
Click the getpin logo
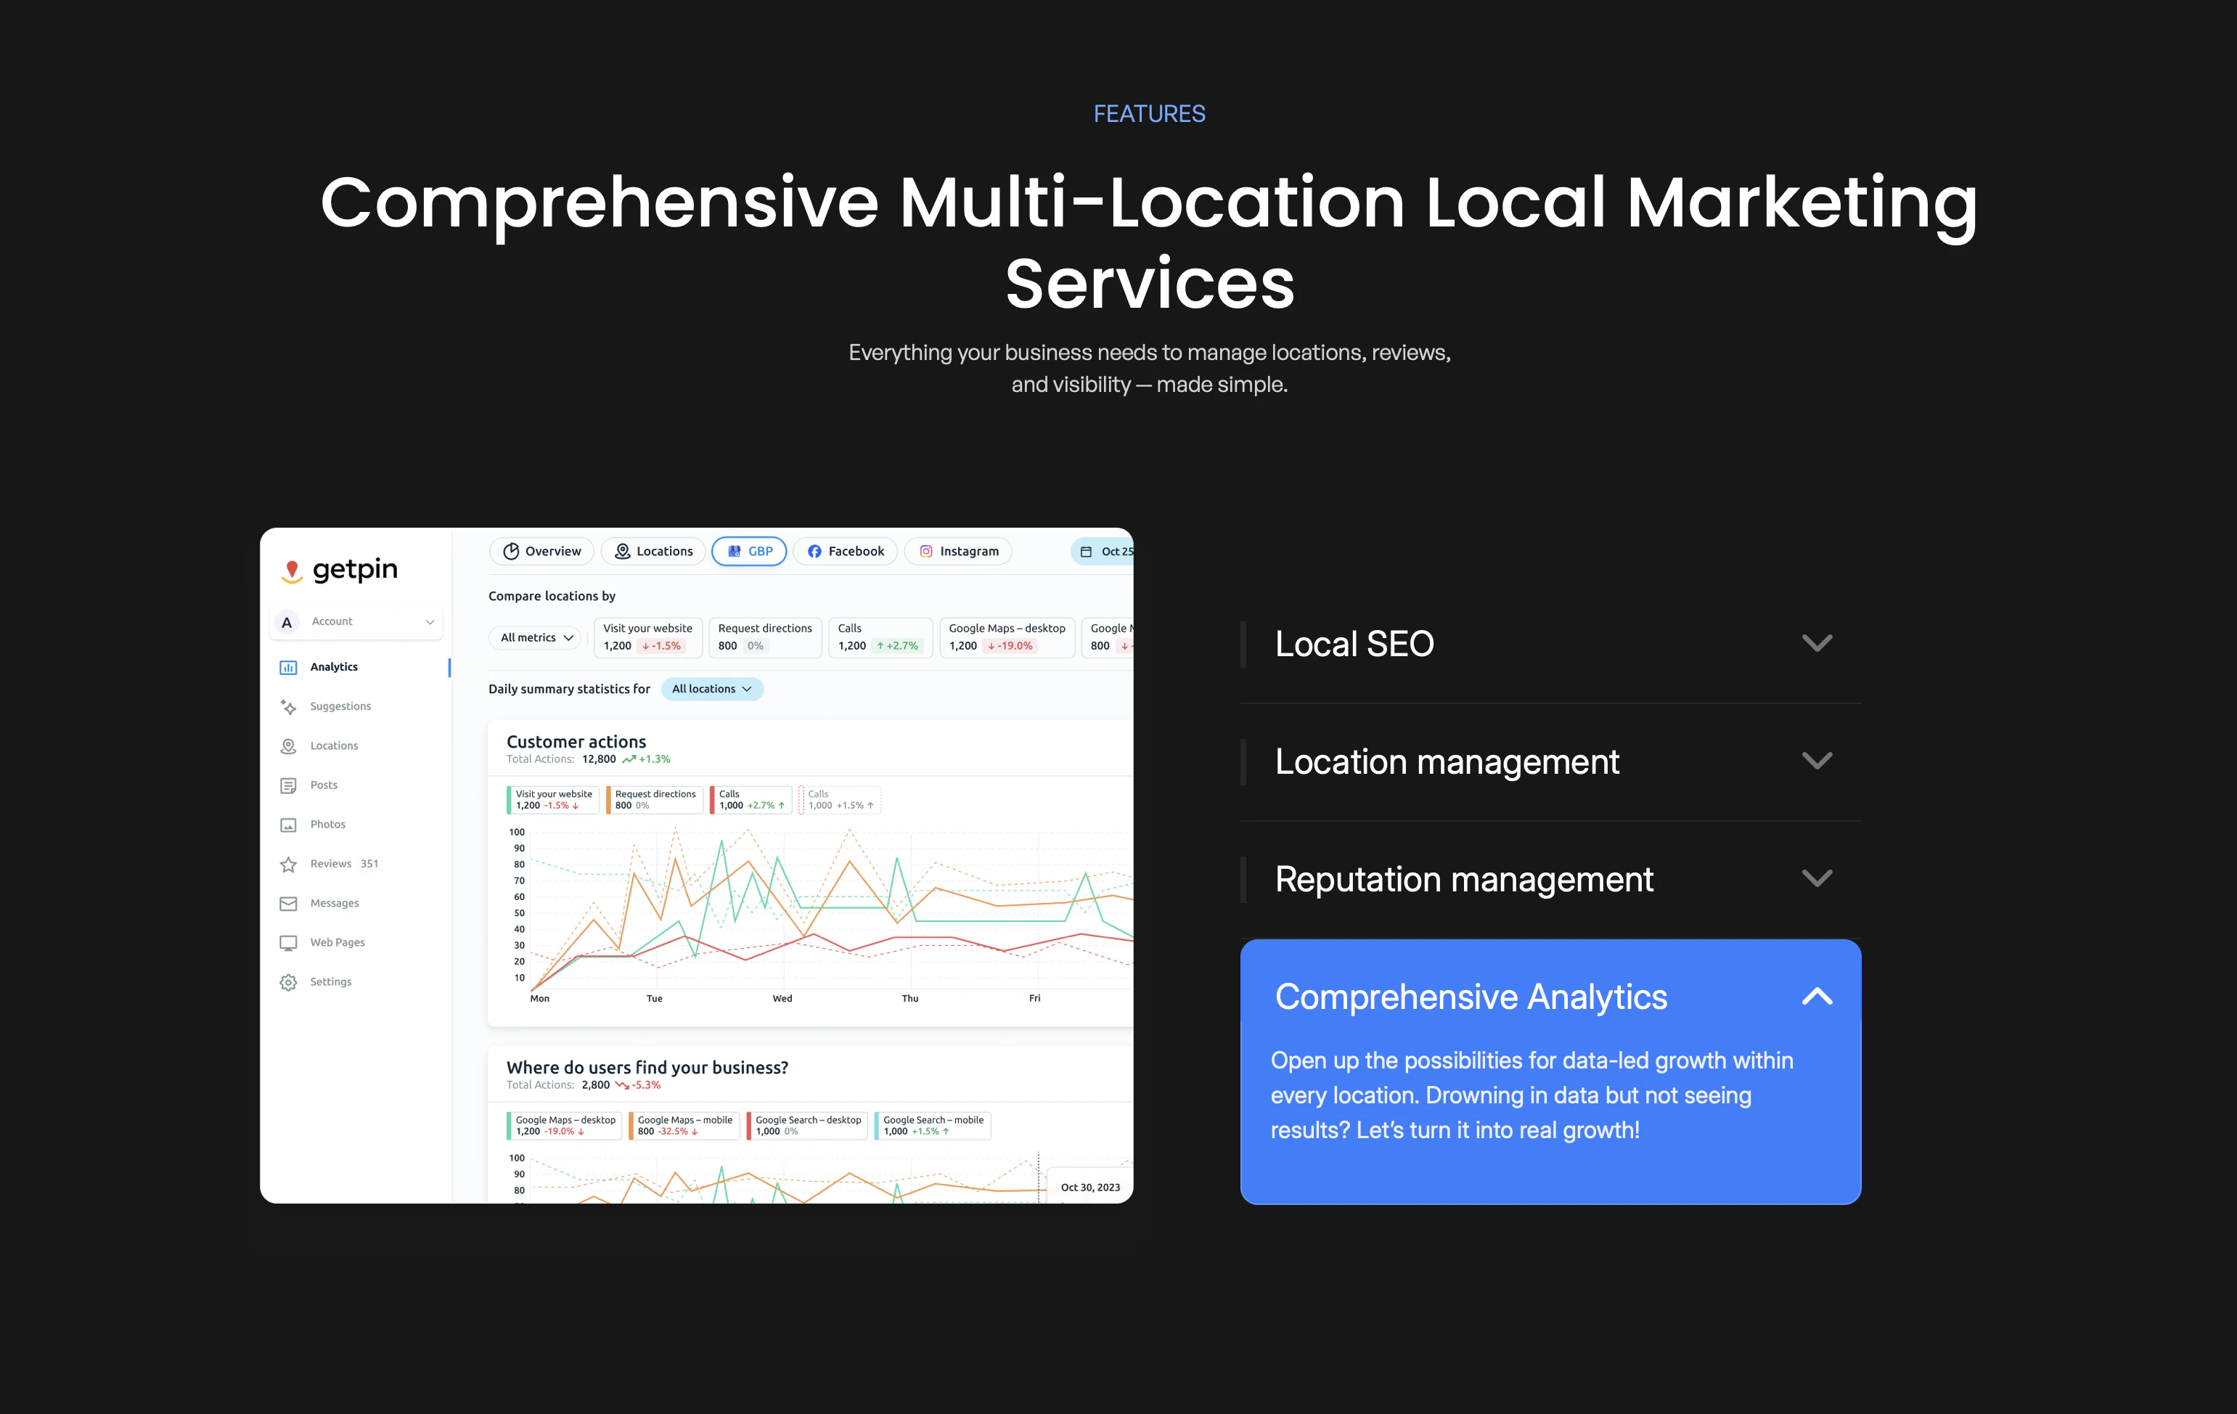(340, 570)
